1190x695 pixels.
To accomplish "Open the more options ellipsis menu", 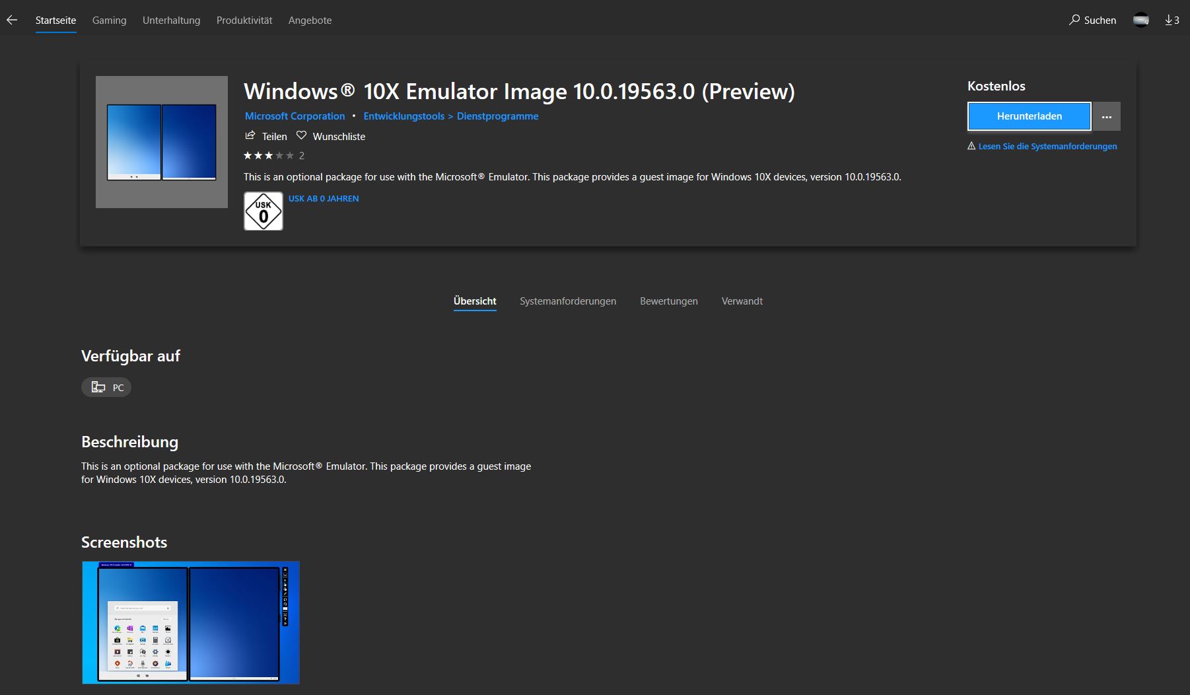I will click(x=1107, y=116).
